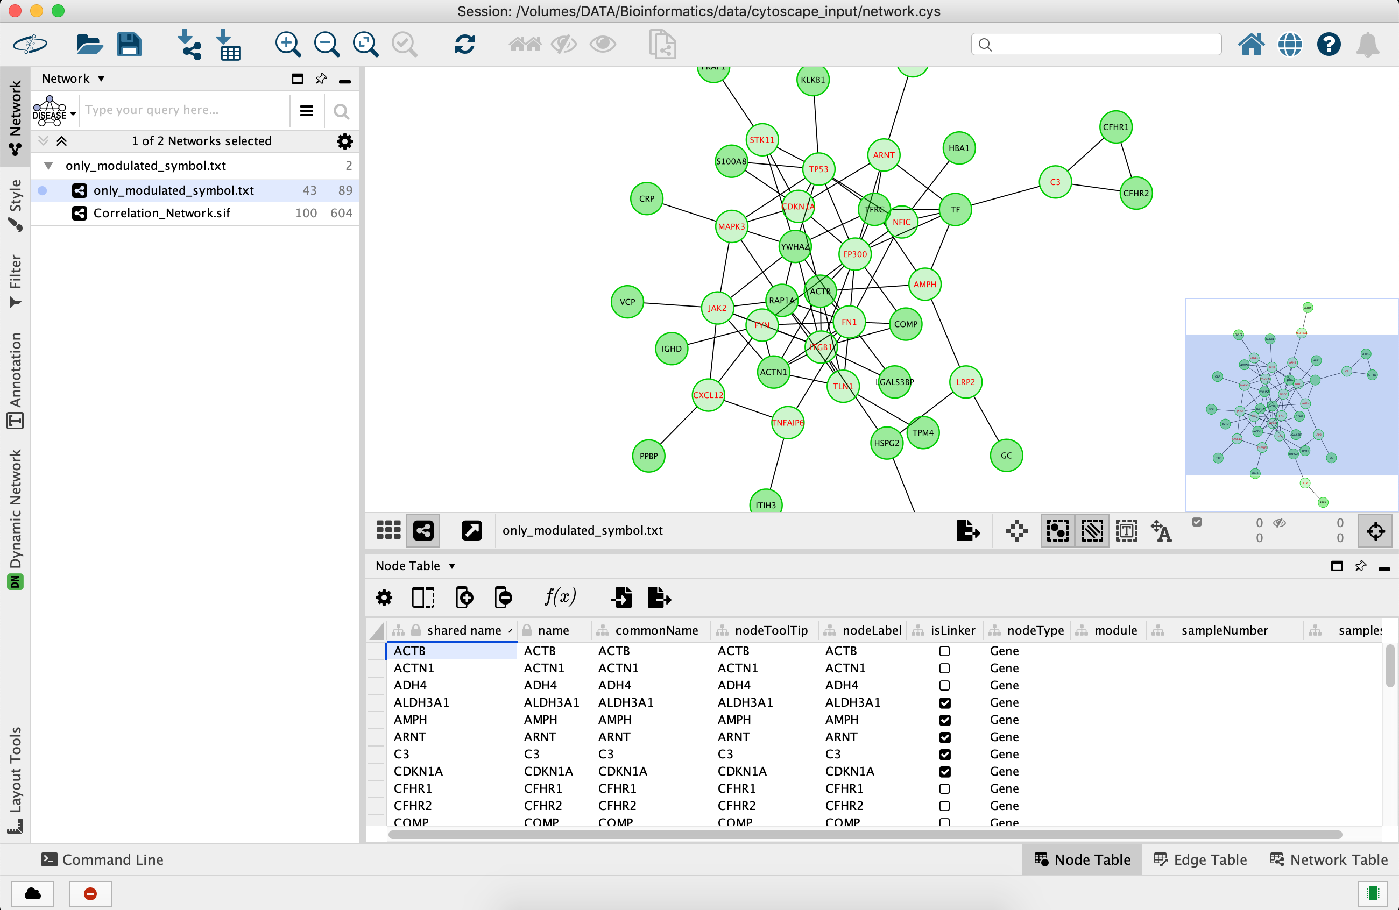Screen dimensions: 1399x910
Task: Toggle the annotation selection tool icon
Action: coord(1126,530)
